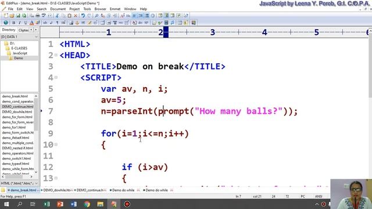This screenshot has height=209, width=372.
Task: Click the help pointer toolbar icon
Action: (x=185, y=16)
